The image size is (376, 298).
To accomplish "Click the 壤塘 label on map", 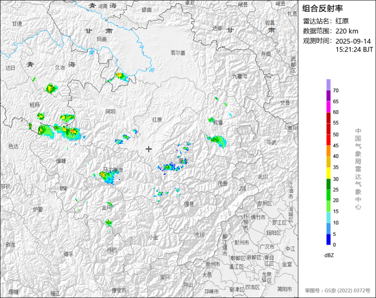I will pyautogui.click(x=61, y=161).
